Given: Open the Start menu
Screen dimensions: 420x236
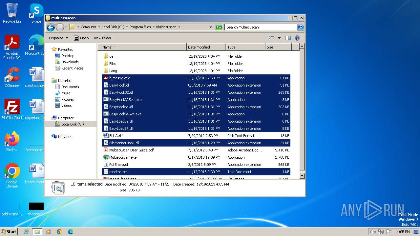Looking at the screenshot, I should tap(9, 231).
